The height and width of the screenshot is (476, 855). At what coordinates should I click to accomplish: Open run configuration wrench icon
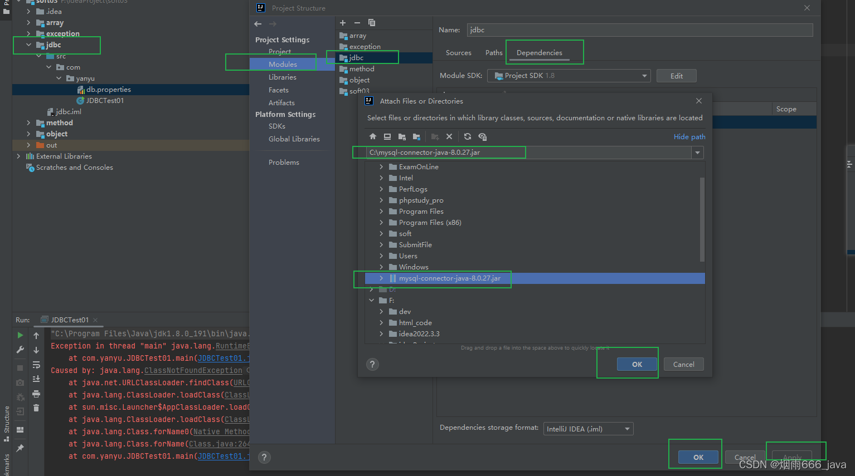pos(20,350)
